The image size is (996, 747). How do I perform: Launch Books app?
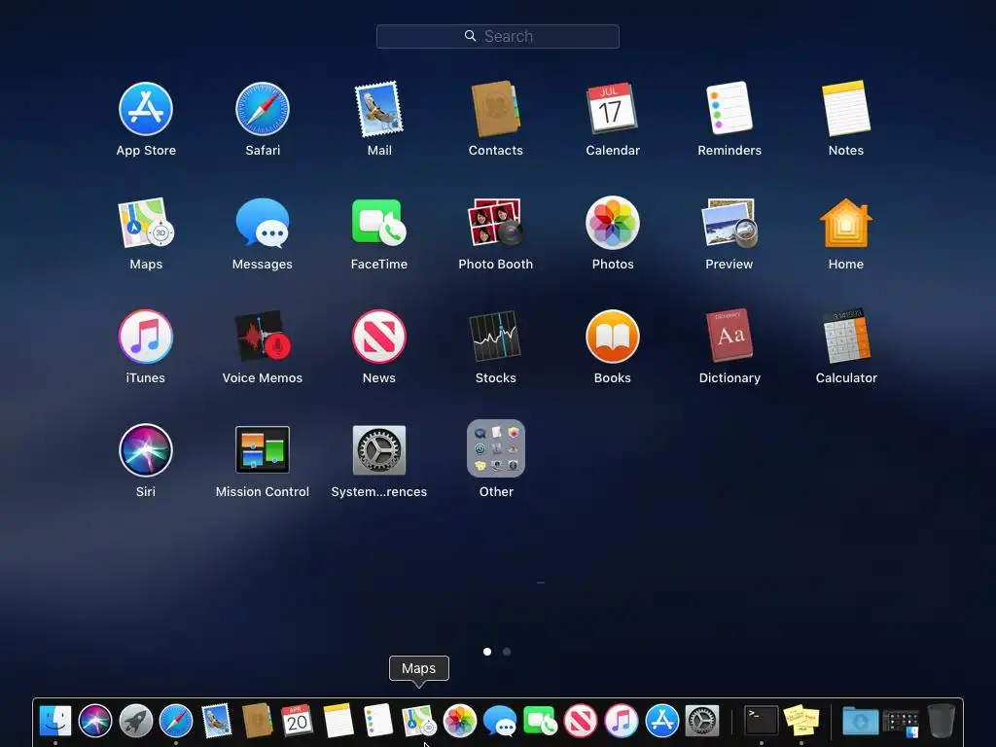tap(613, 336)
